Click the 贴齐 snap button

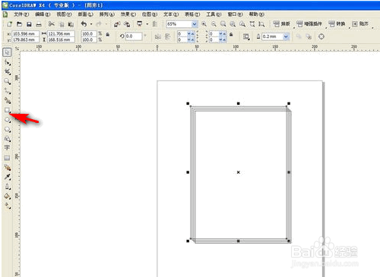tap(360, 24)
